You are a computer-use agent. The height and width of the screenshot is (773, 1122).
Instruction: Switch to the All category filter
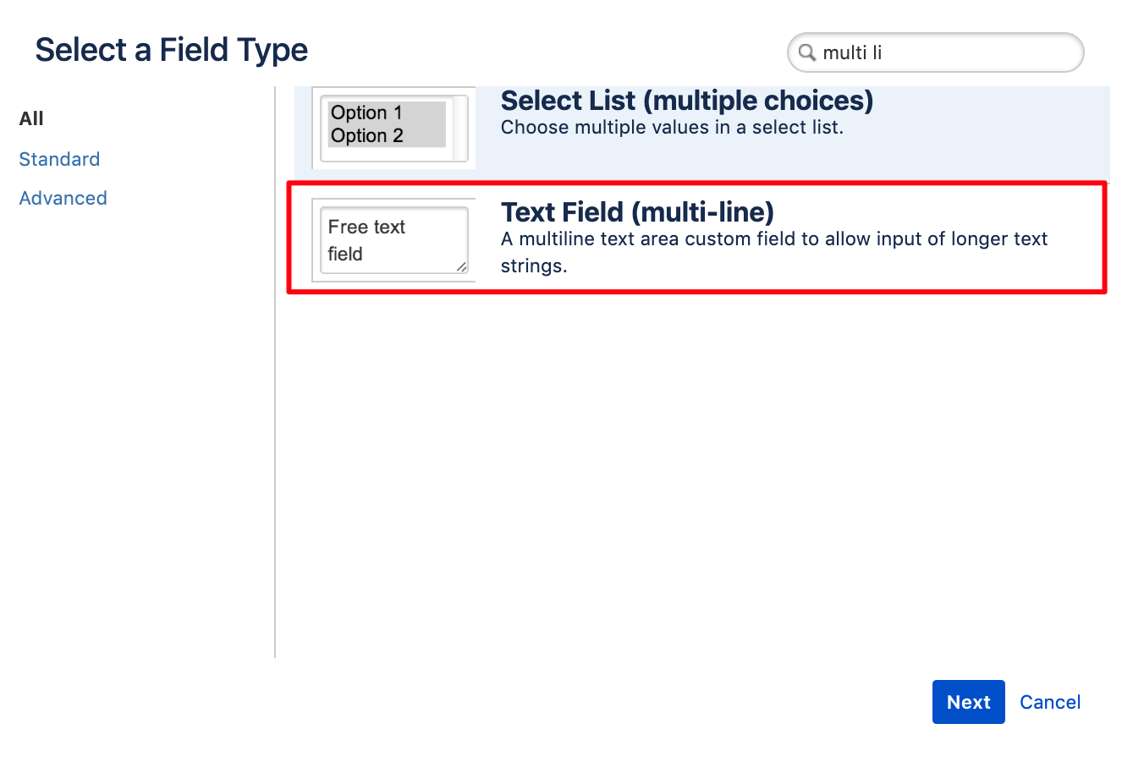click(30, 118)
